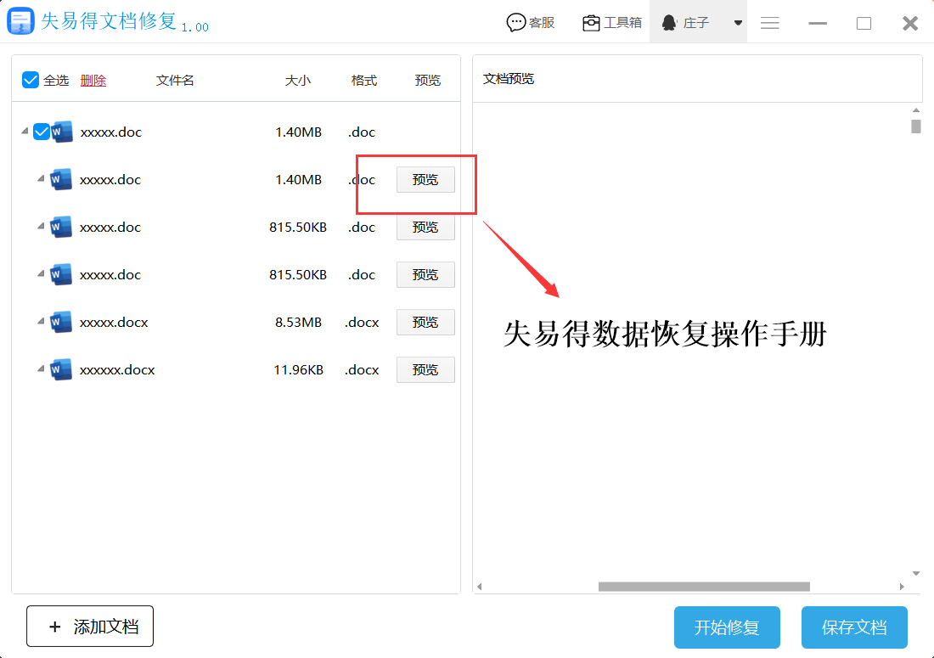Viewport: 934px width, 658px height.
Task: Click the 文档预览 panel title
Action: coord(509,79)
